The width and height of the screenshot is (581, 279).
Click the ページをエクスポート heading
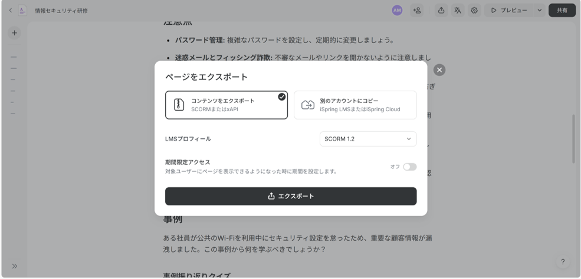click(206, 77)
